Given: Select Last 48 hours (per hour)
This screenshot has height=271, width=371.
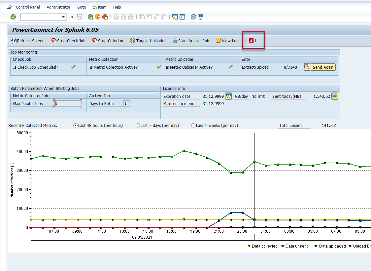Looking at the screenshot, I should (x=76, y=126).
